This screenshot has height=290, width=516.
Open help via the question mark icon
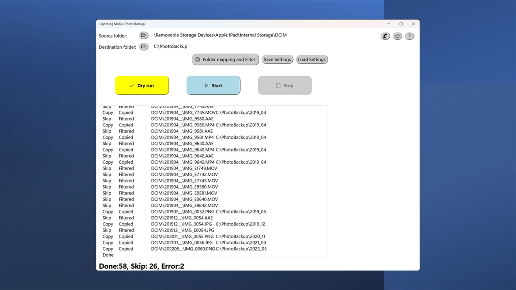pyautogui.click(x=409, y=36)
